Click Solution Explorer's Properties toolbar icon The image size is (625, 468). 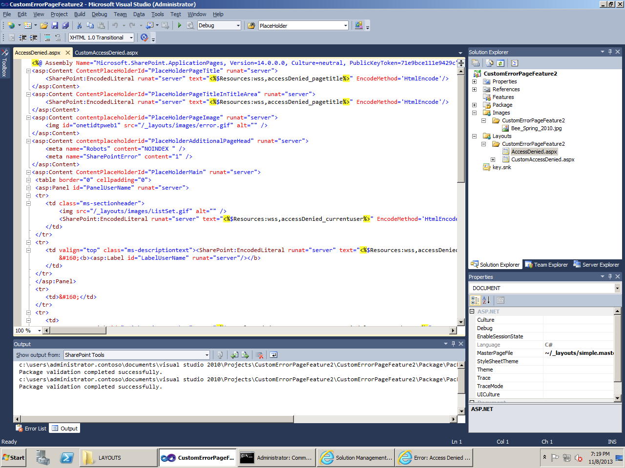pyautogui.click(x=476, y=63)
